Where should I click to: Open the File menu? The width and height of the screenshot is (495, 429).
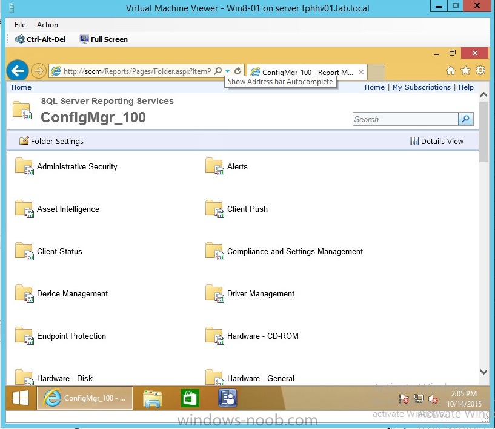(20, 25)
